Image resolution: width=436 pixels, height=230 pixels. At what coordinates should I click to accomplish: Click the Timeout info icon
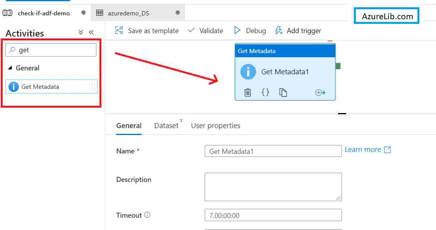coord(147,215)
